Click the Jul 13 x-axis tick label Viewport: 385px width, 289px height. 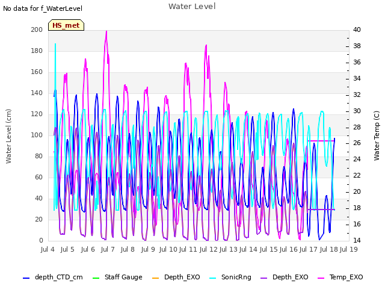pyautogui.click(x=228, y=249)
